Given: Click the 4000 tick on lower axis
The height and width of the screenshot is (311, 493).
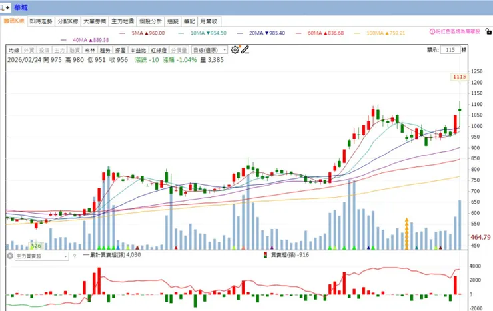Looking at the screenshot, I should click(475, 266).
